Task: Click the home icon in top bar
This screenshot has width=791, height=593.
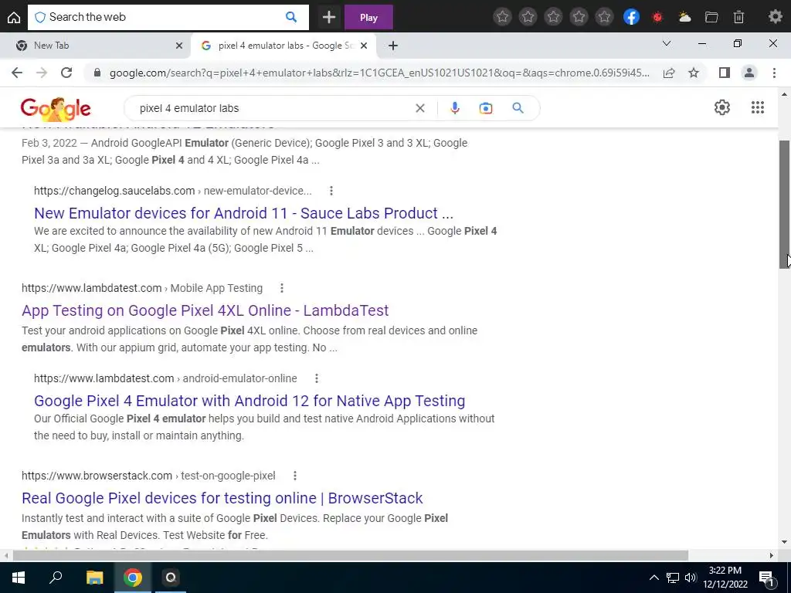Action: [x=14, y=17]
